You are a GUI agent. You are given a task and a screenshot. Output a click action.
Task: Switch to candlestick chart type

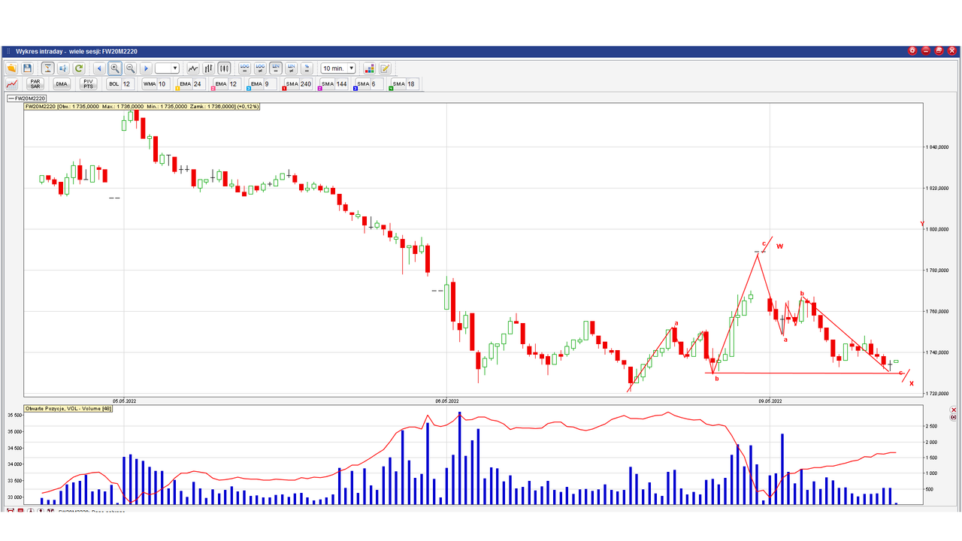coord(224,68)
